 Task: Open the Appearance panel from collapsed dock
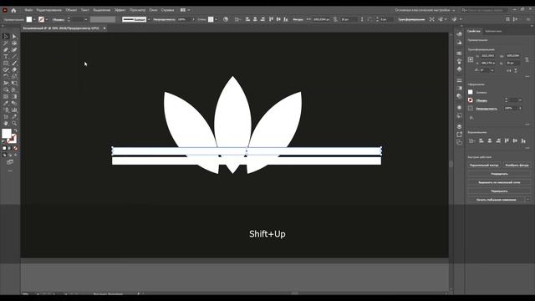[x=459, y=108]
